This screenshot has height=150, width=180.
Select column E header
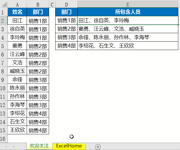(128, 4)
